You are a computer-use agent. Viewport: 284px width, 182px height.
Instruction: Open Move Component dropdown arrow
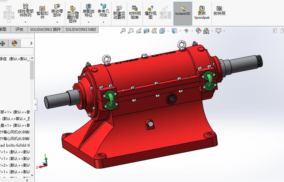[57, 22]
